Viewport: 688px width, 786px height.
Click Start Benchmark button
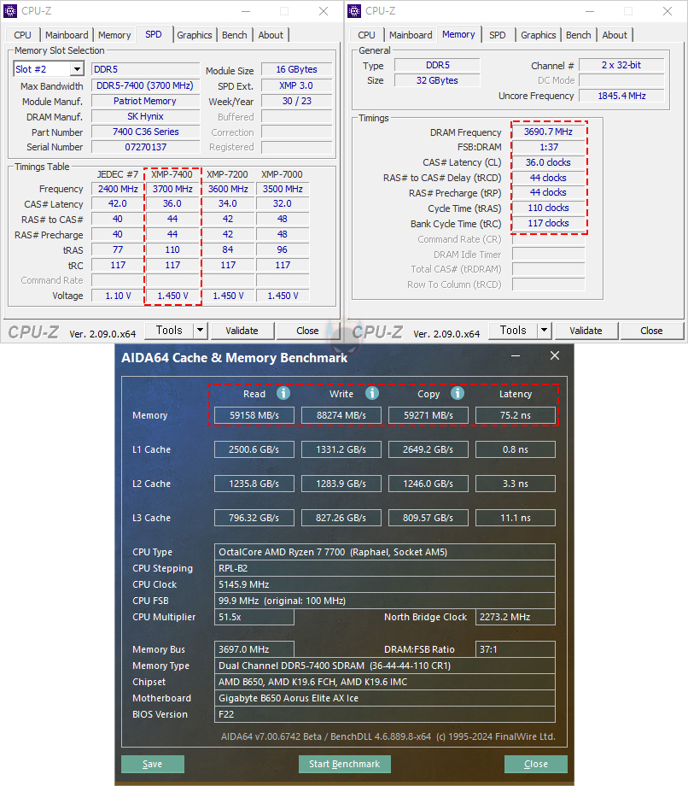coord(345,764)
